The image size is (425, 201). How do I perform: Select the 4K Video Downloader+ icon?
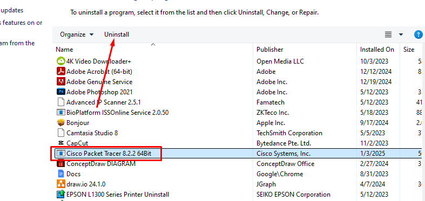(61, 61)
